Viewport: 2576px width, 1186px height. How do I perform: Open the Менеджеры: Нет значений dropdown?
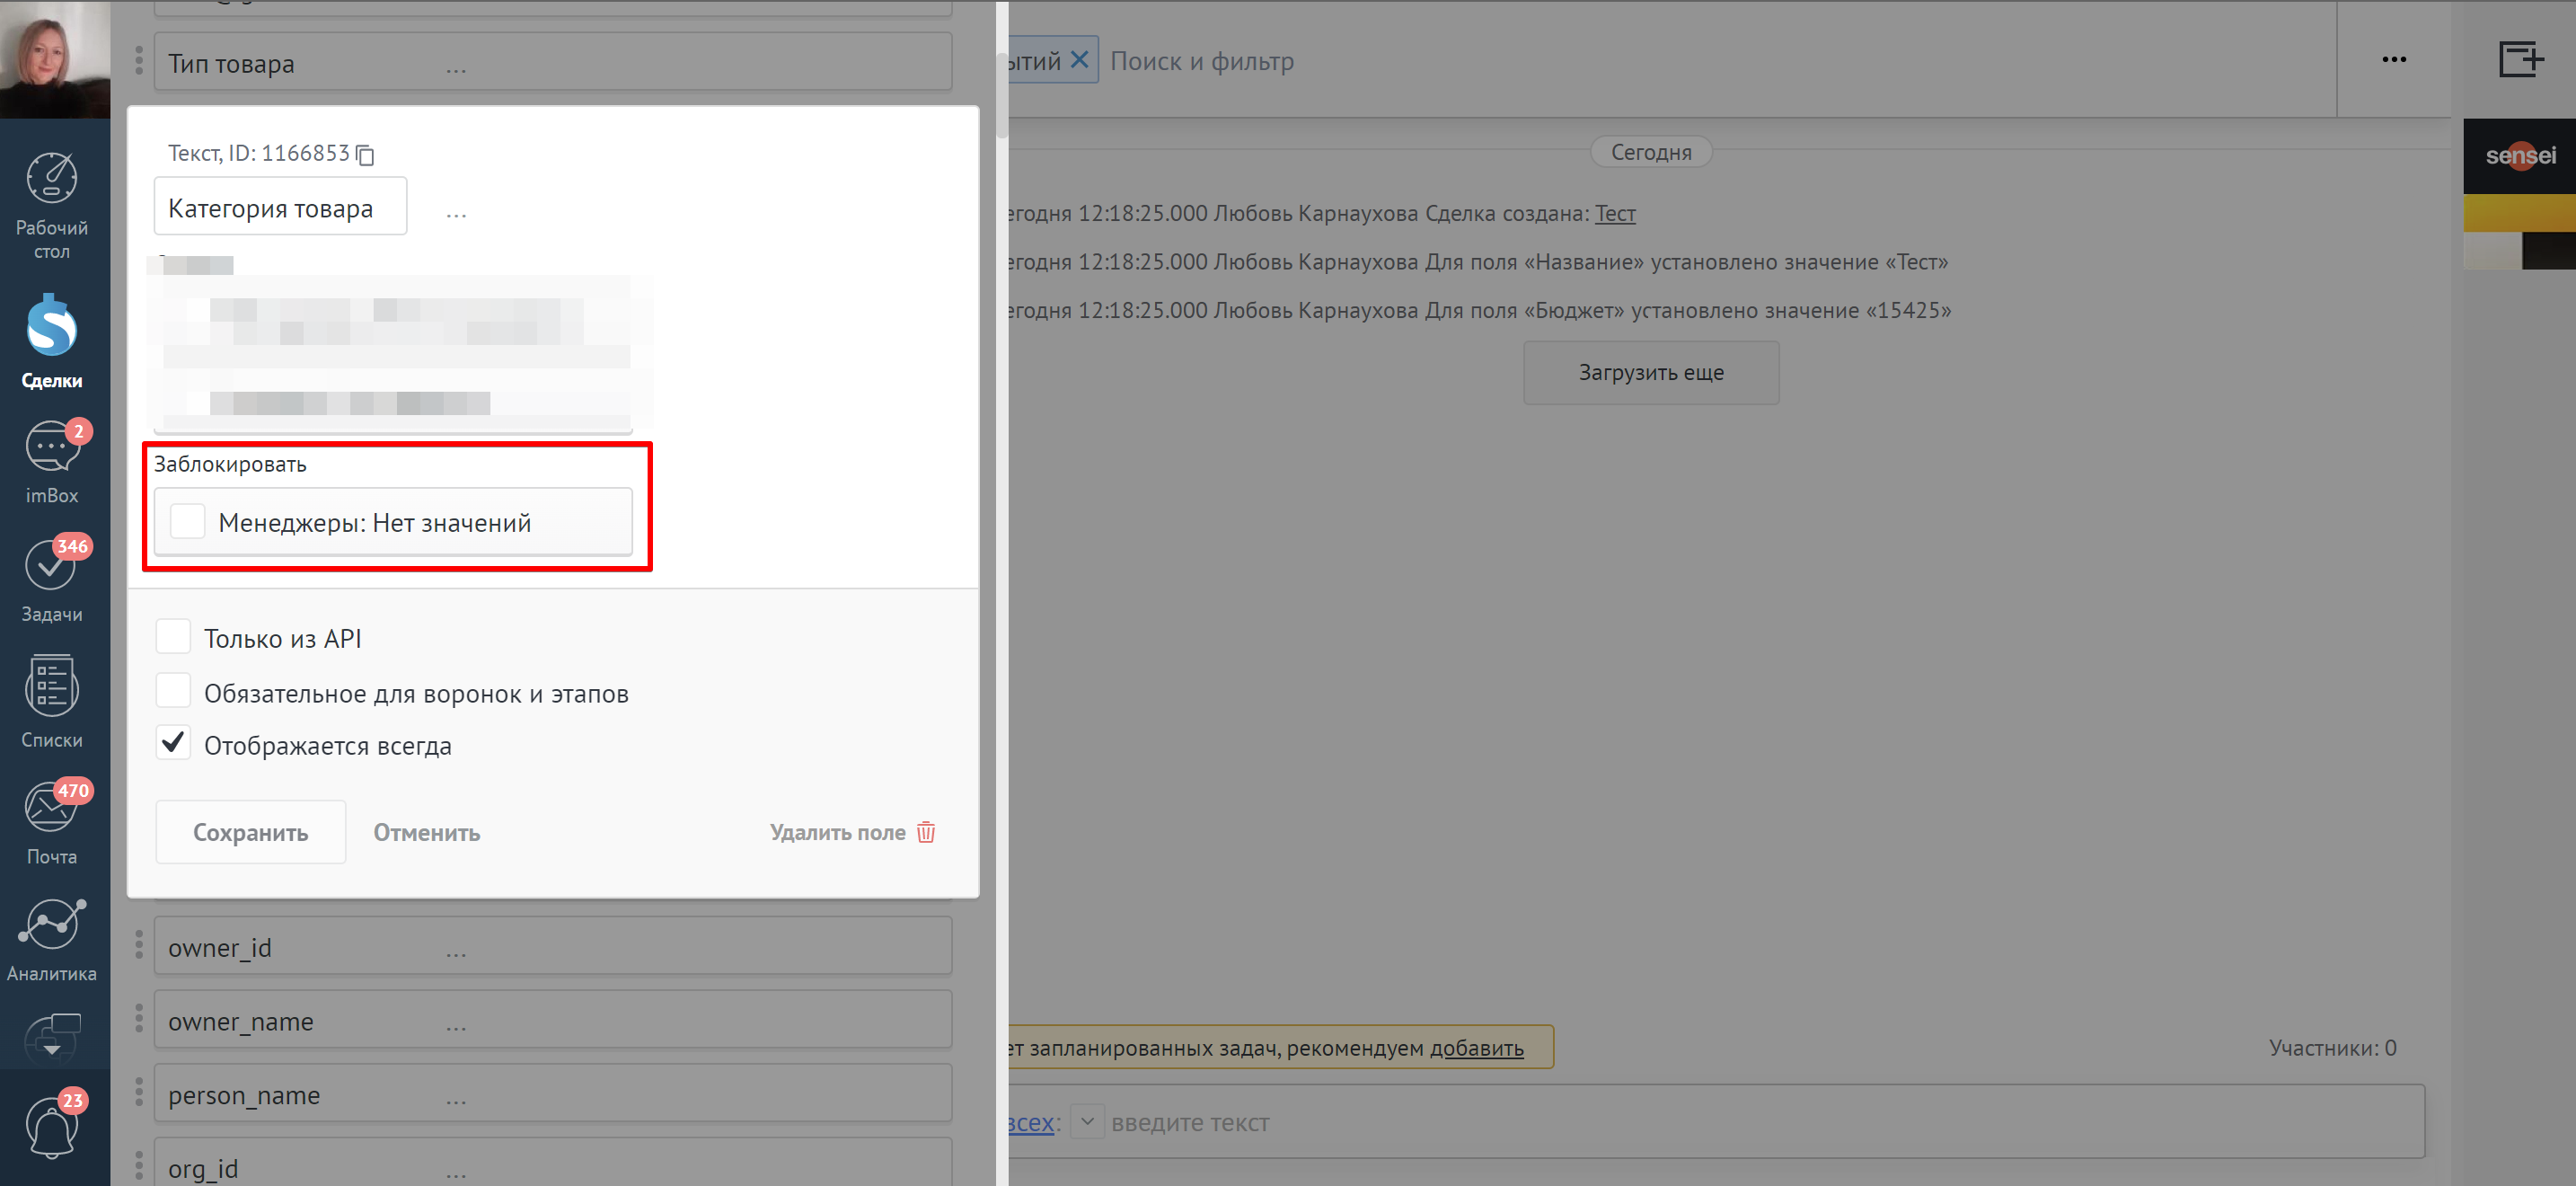(x=393, y=521)
